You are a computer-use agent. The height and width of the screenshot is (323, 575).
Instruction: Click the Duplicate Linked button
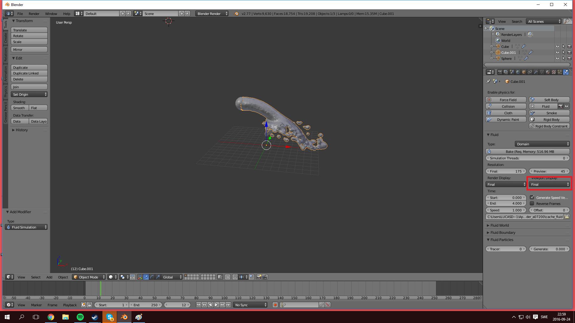point(29,73)
